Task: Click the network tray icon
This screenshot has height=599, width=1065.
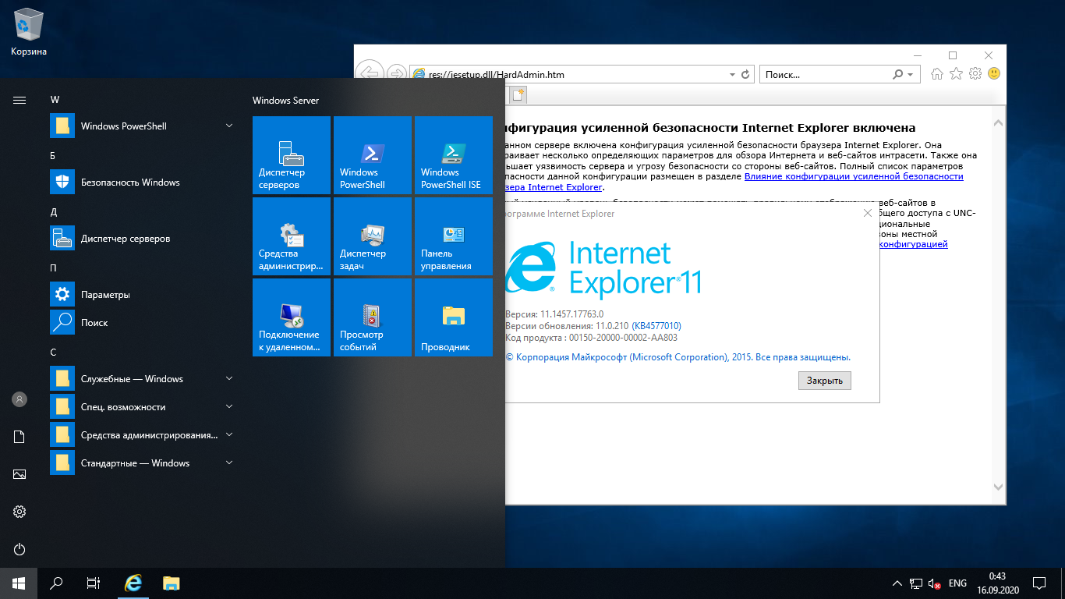Action: click(x=915, y=583)
